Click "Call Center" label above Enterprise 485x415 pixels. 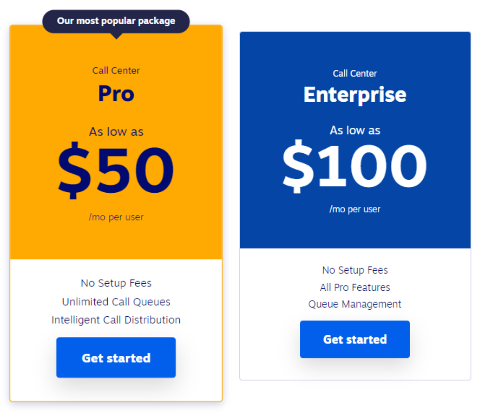355,73
